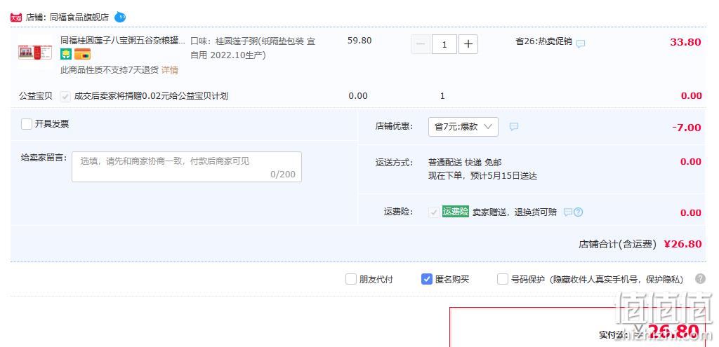Open the product thumbnail image
This screenshot has height=347, width=719.
point(35,52)
